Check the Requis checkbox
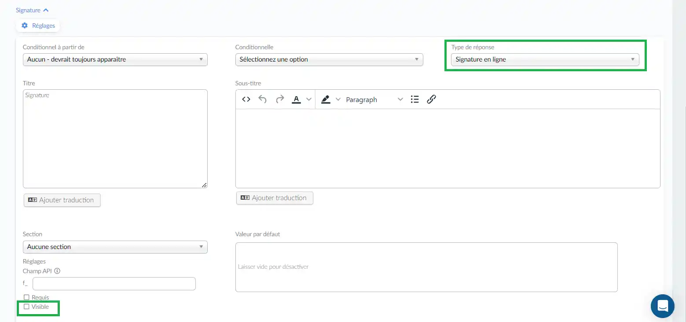Screen dimensions: 686x322 [26, 297]
